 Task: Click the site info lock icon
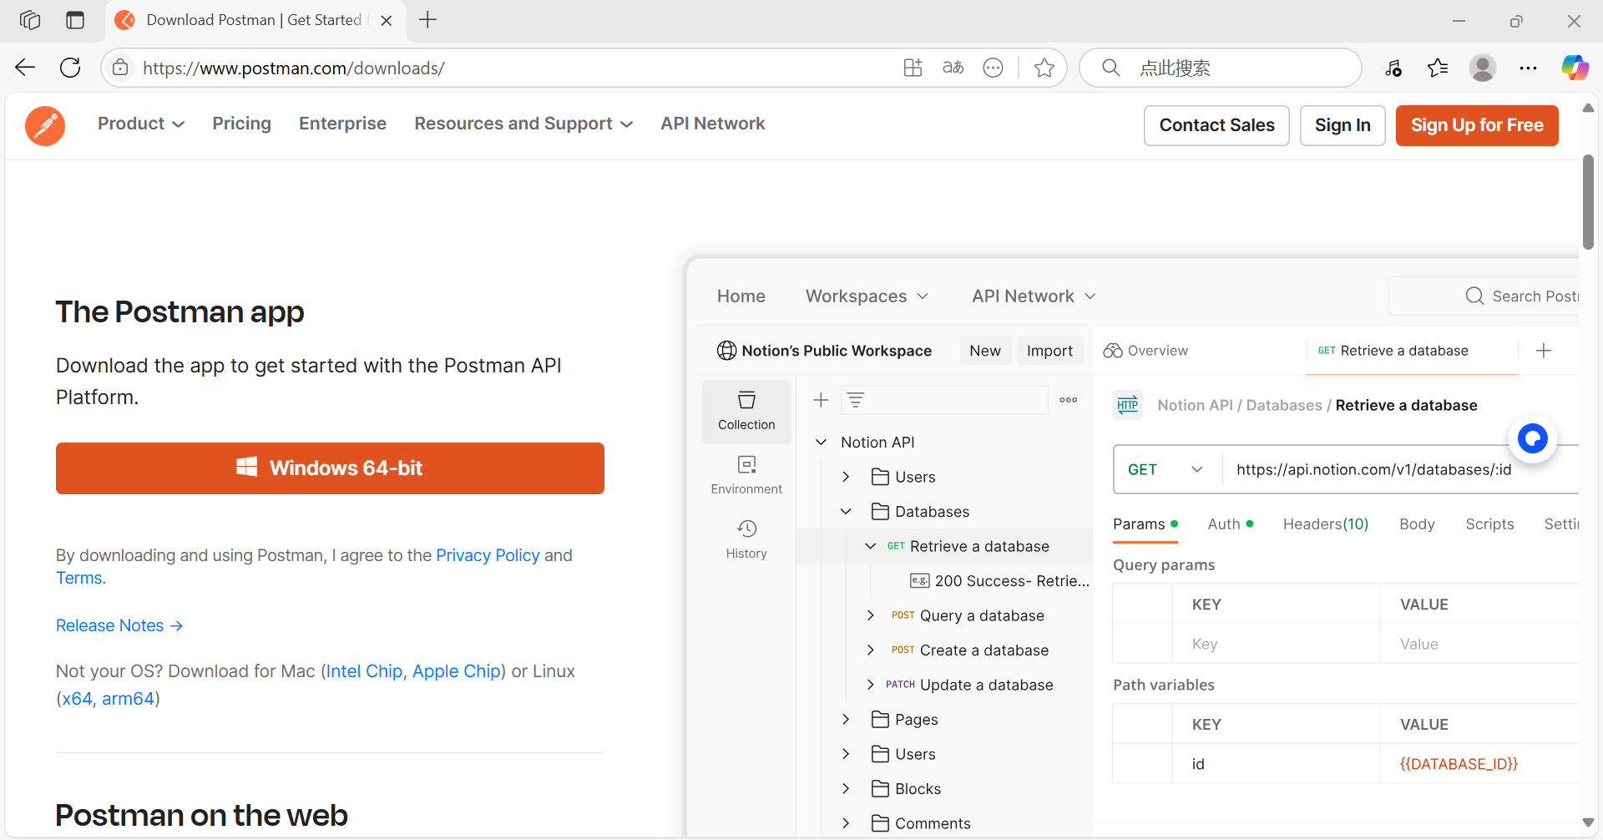coord(120,68)
